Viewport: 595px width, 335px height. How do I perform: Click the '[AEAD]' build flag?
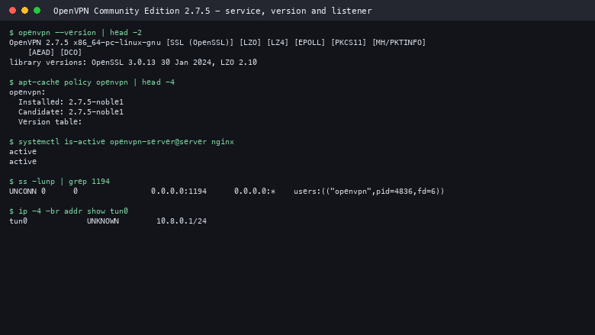coord(41,53)
